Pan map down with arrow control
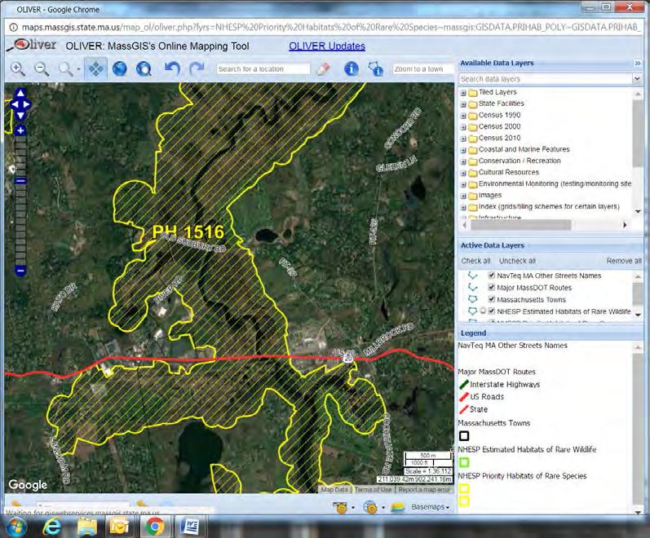The image size is (650, 538). tap(20, 115)
